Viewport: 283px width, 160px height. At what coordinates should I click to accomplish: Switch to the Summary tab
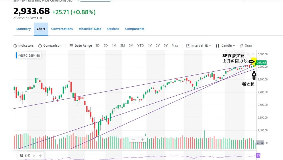pos(23,29)
